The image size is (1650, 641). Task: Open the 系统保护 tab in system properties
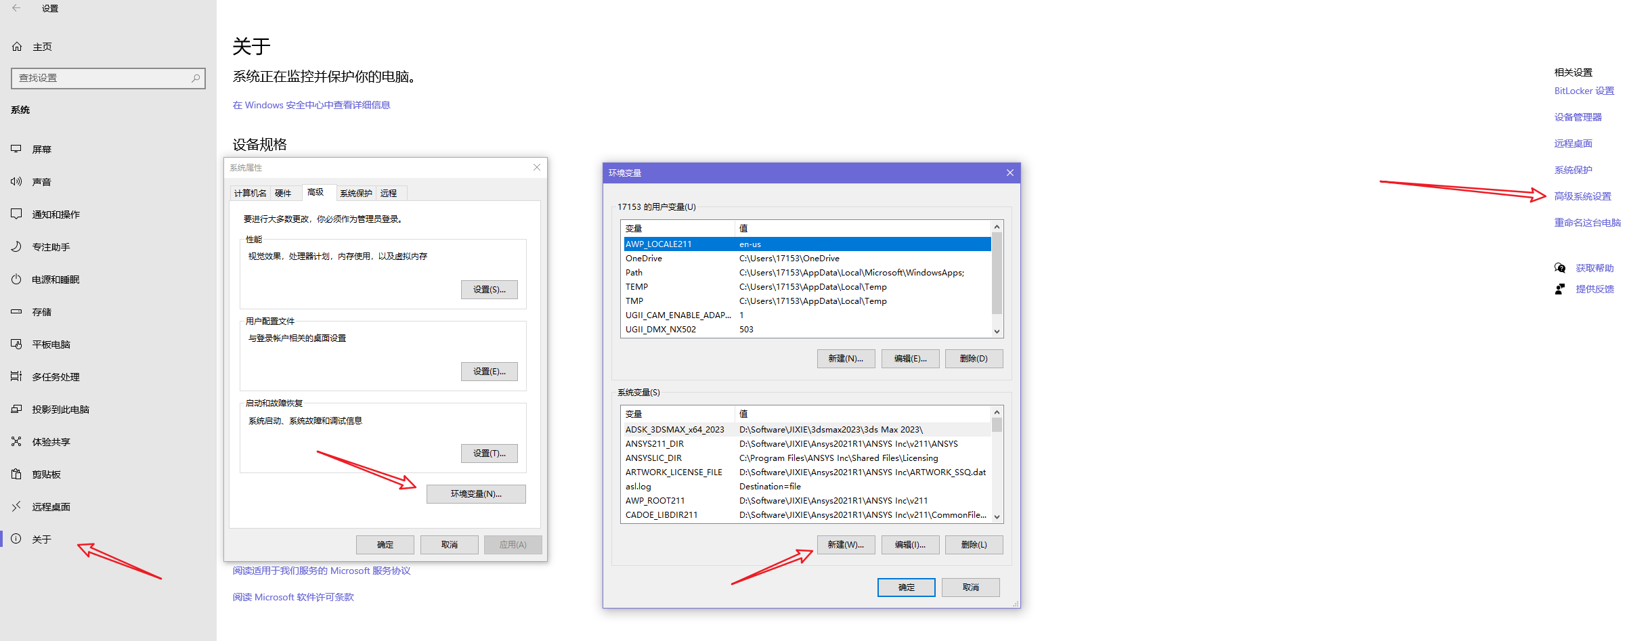click(x=356, y=194)
